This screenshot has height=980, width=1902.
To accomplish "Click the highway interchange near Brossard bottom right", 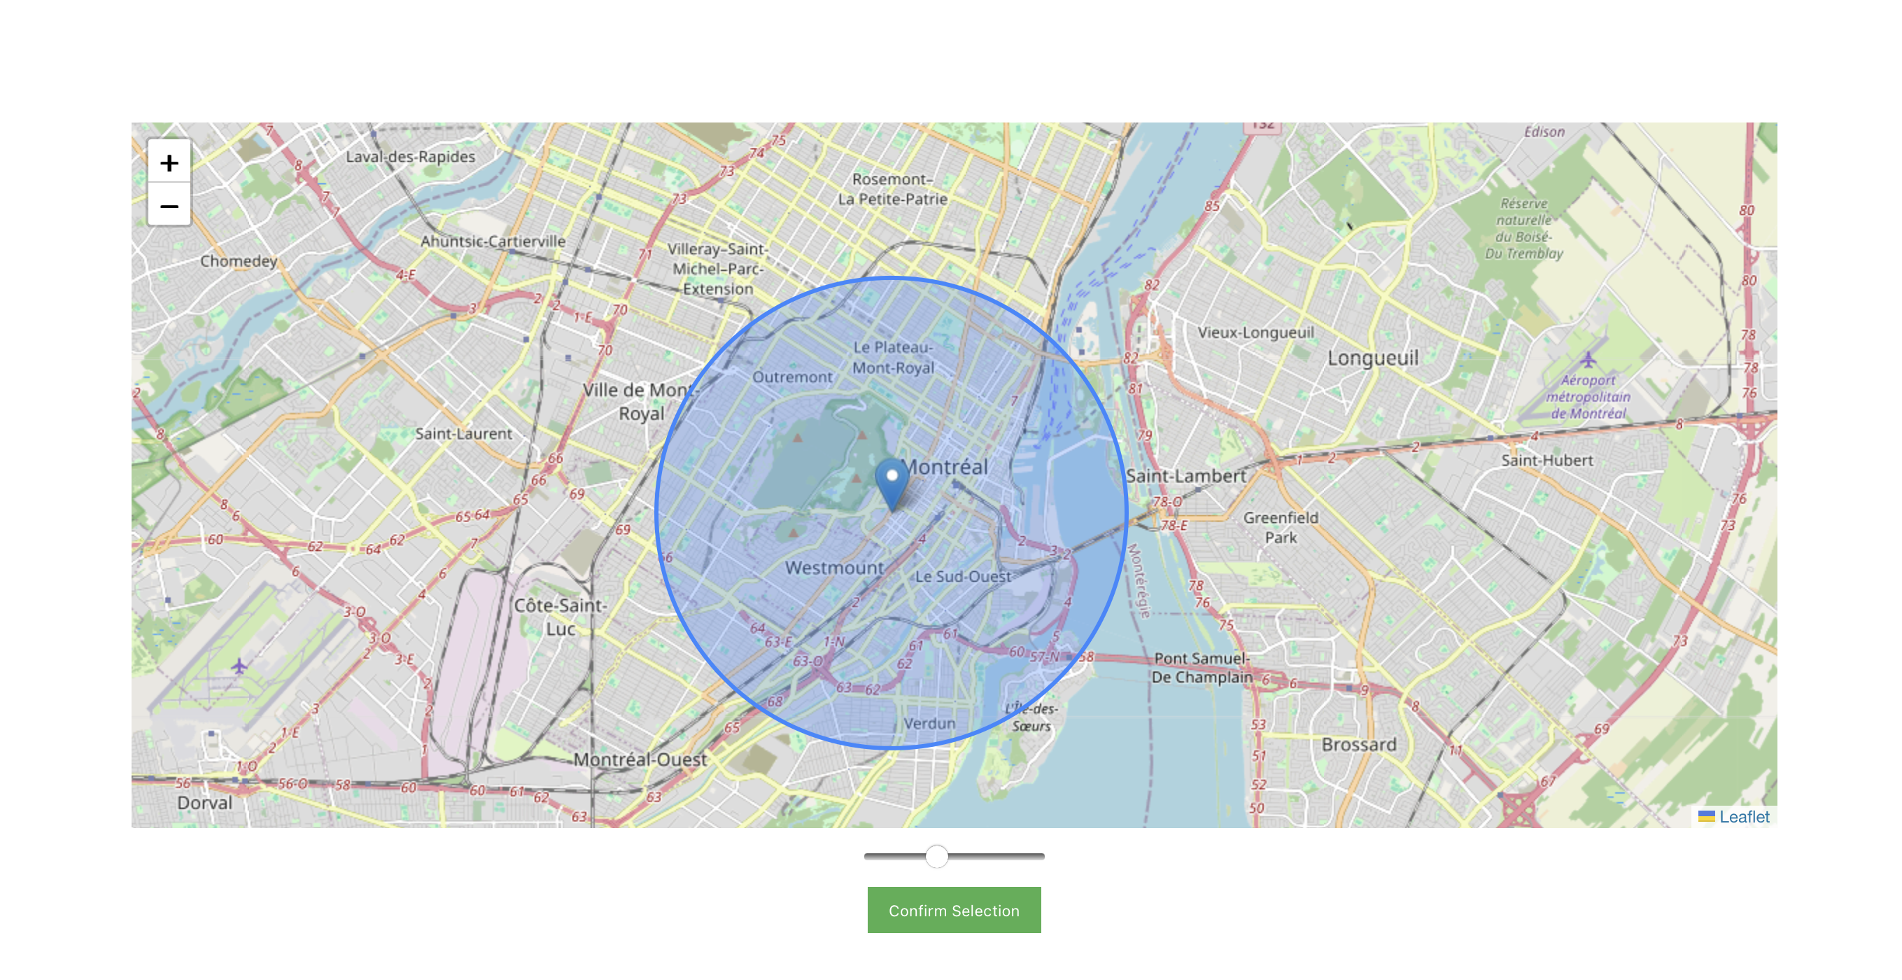I will tap(1519, 810).
